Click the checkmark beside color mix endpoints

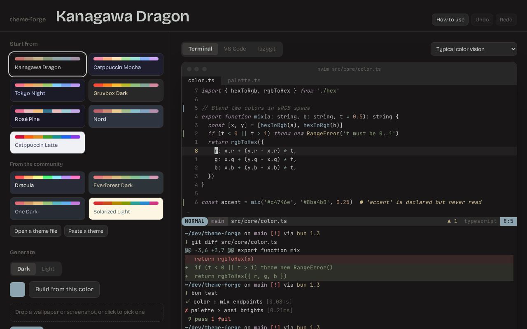(188, 302)
